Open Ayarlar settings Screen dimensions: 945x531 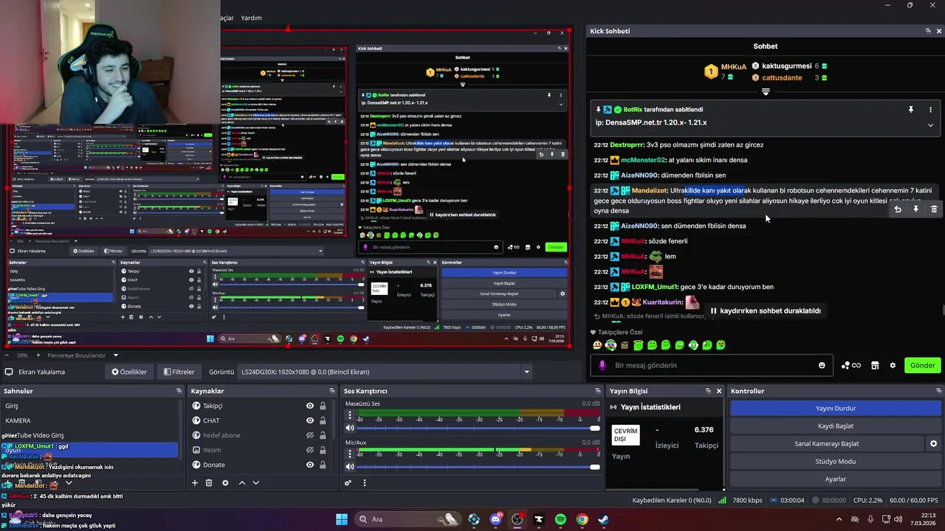[836, 479]
